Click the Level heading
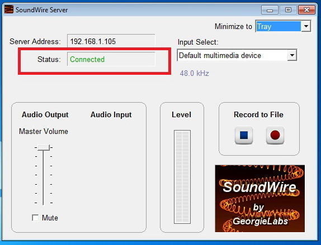Image resolution: width=321 pixels, height=245 pixels. tap(181, 114)
